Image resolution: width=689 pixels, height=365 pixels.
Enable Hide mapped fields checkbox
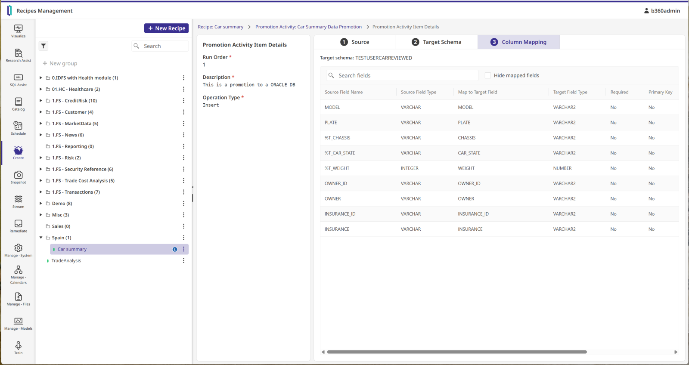(488, 75)
